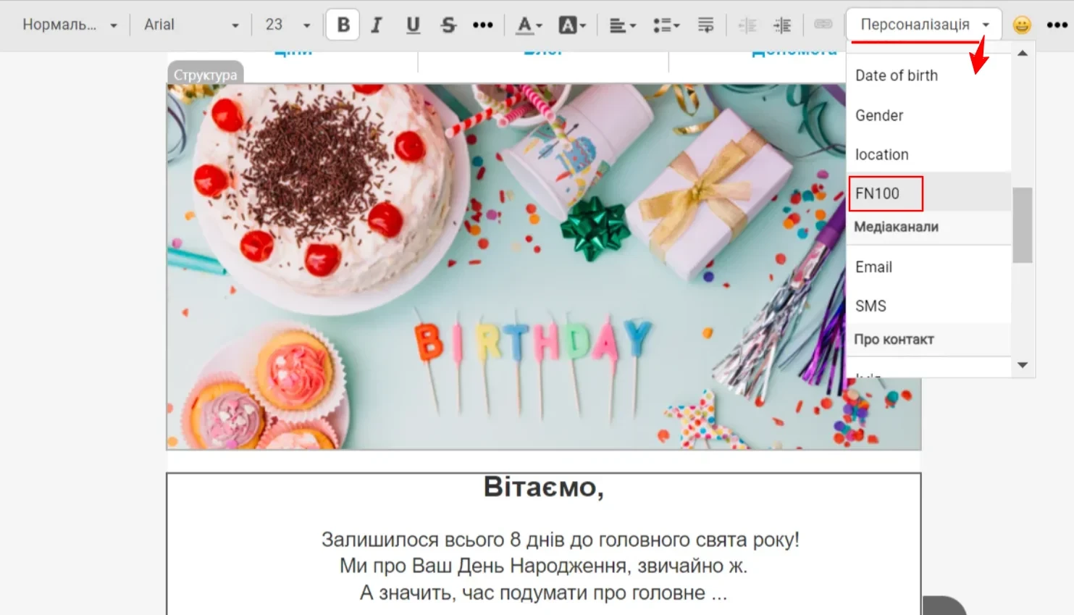Click text line Ми про Ваш День Народження
This screenshot has height=615, width=1074.
click(x=543, y=566)
